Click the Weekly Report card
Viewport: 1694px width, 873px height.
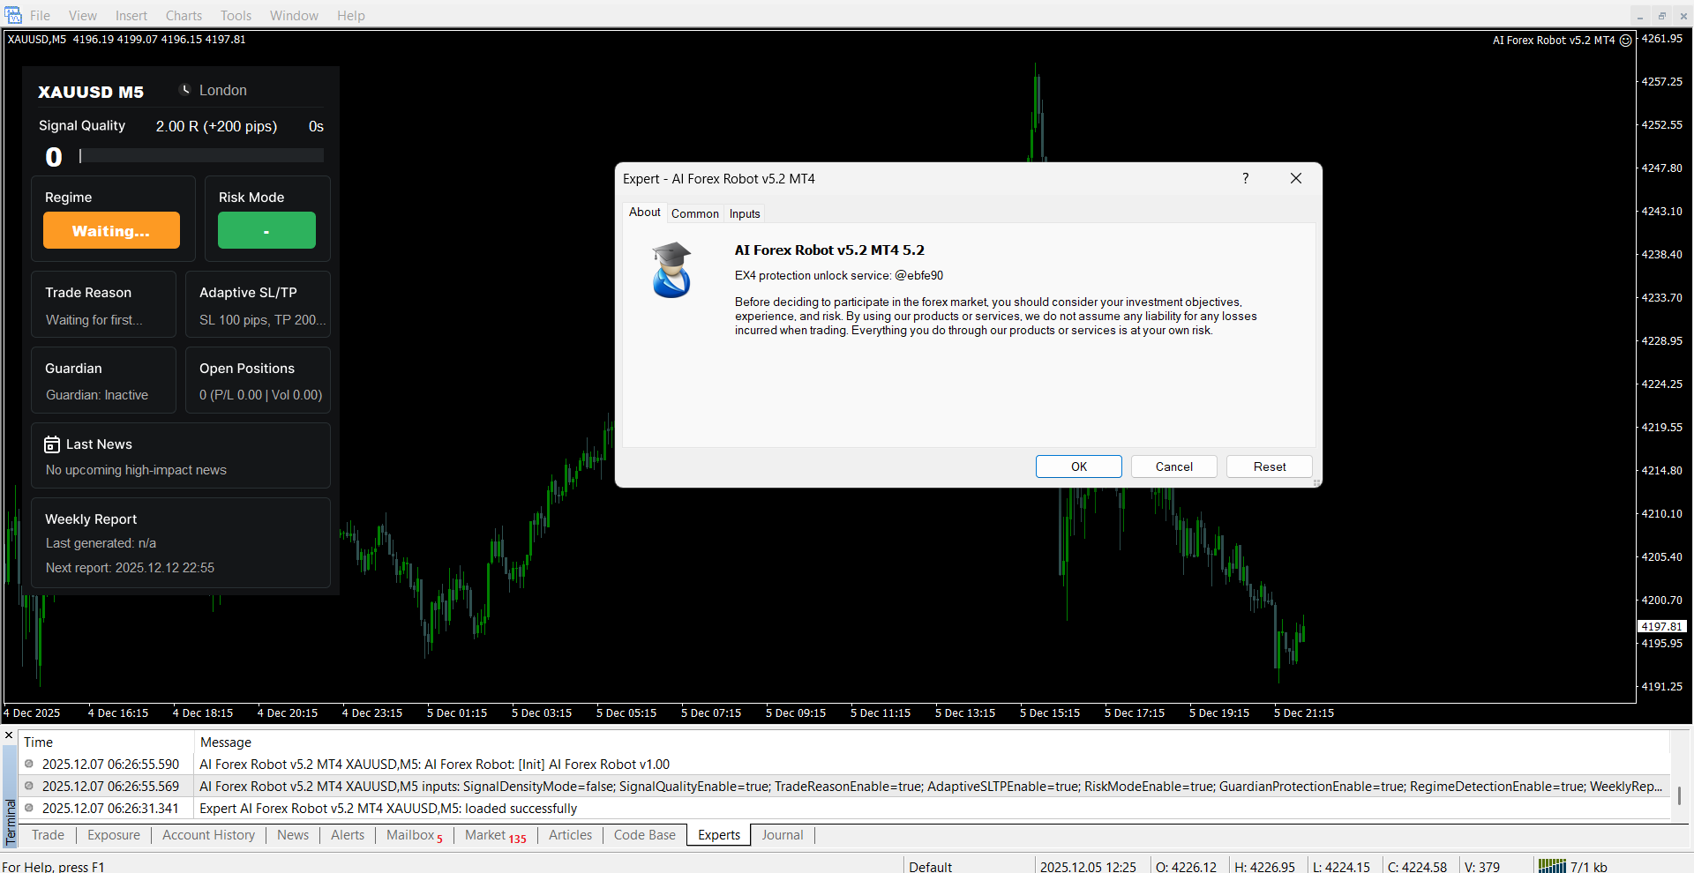coord(181,542)
